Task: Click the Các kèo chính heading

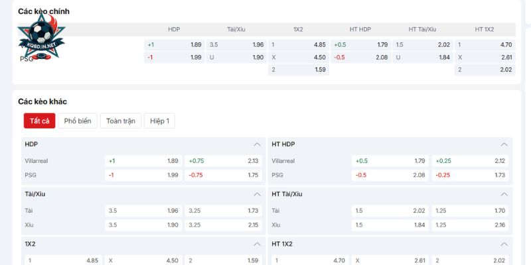Action: 44,11
